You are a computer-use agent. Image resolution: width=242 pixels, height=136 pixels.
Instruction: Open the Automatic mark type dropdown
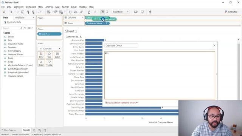[49, 49]
